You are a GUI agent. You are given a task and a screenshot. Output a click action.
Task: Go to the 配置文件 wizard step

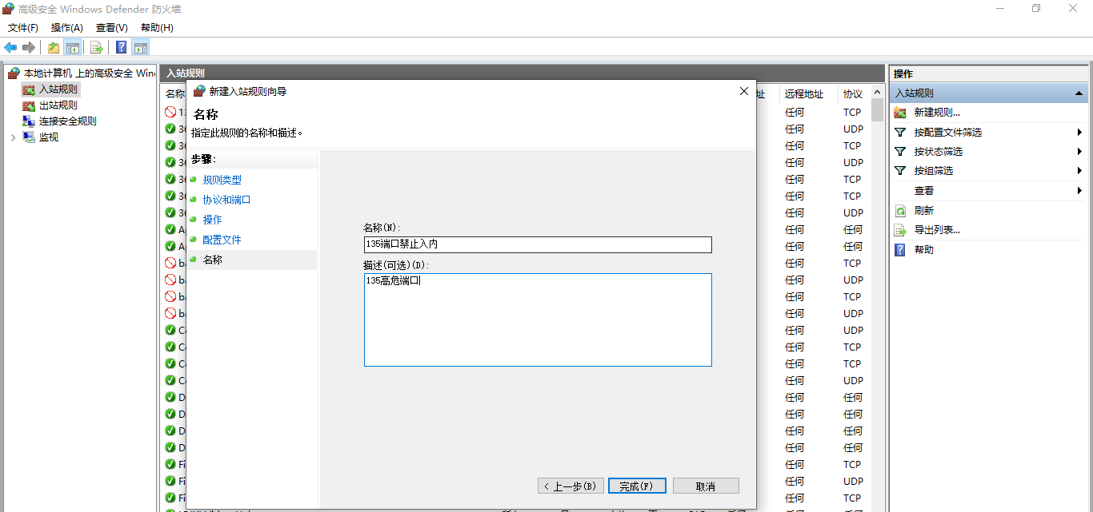[222, 240]
